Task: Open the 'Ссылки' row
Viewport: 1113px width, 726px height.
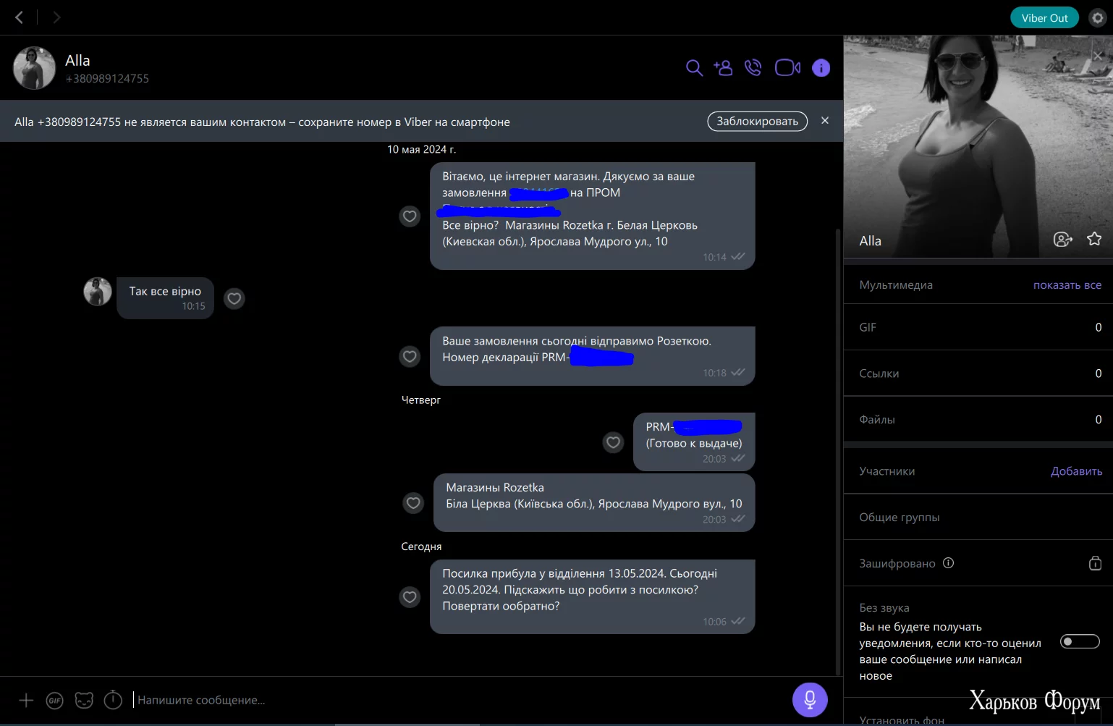Action: click(978, 373)
